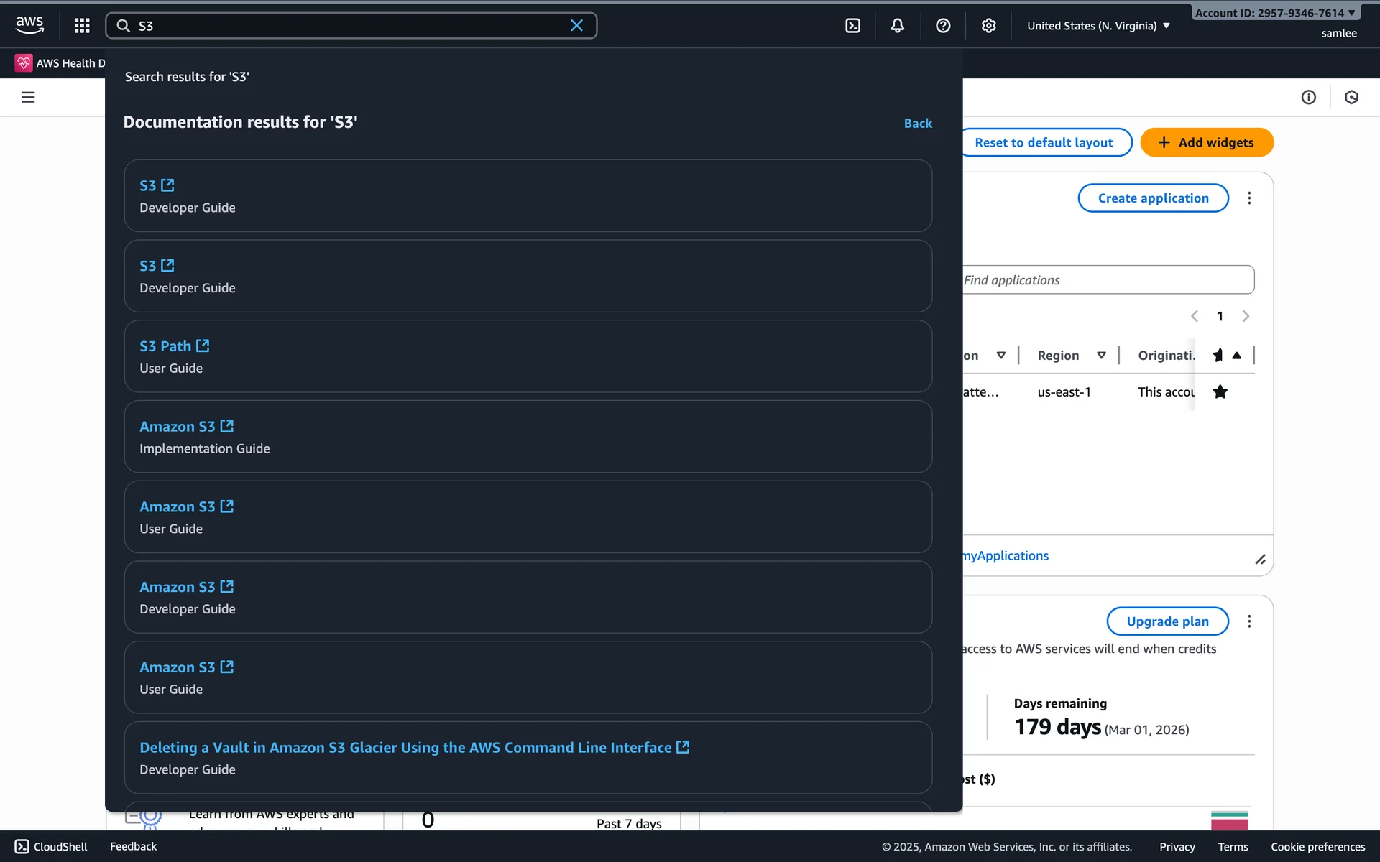The width and height of the screenshot is (1380, 862).
Task: Open the three-dot menu beside Upgrade plan
Action: 1249,621
